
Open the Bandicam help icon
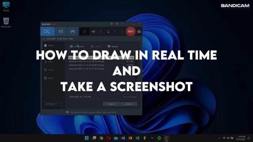[x=123, y=24]
